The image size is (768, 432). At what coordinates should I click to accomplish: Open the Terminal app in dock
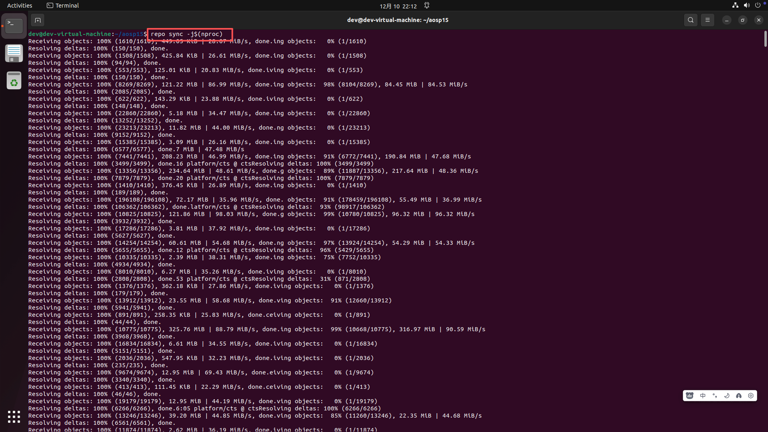pyautogui.click(x=14, y=26)
